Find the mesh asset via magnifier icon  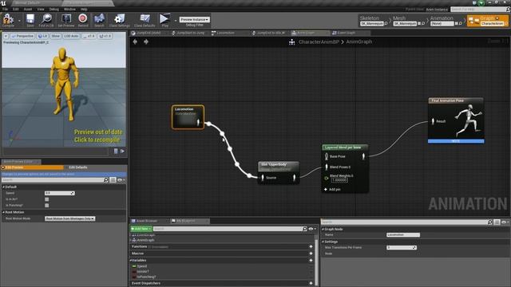(423, 23)
